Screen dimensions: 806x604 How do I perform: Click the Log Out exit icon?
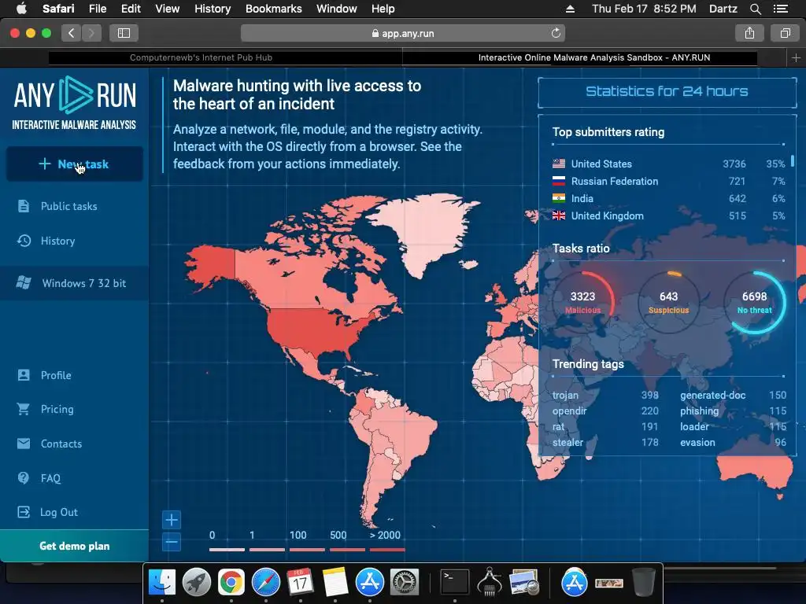click(x=24, y=512)
